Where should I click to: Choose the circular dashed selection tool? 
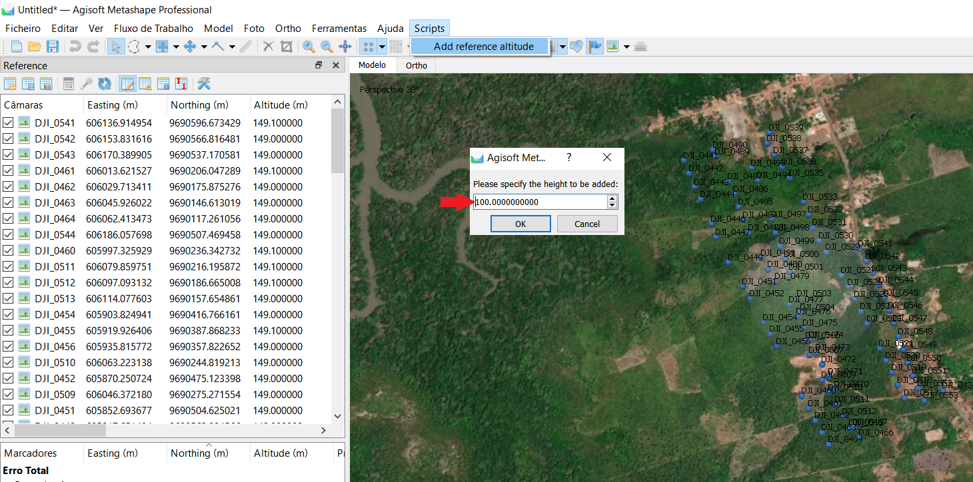coord(134,47)
